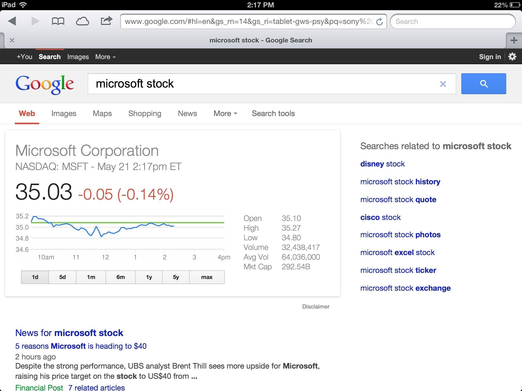Image resolution: width=522 pixels, height=391 pixels.
Task: Open Search tools options
Action: (x=273, y=114)
